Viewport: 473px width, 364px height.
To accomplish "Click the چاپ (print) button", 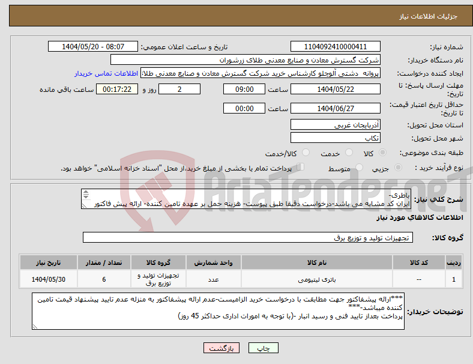I will click(263, 348).
